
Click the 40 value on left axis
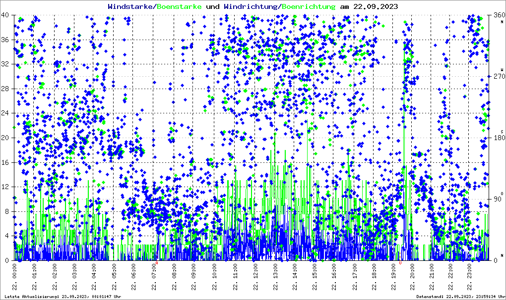click(4, 15)
